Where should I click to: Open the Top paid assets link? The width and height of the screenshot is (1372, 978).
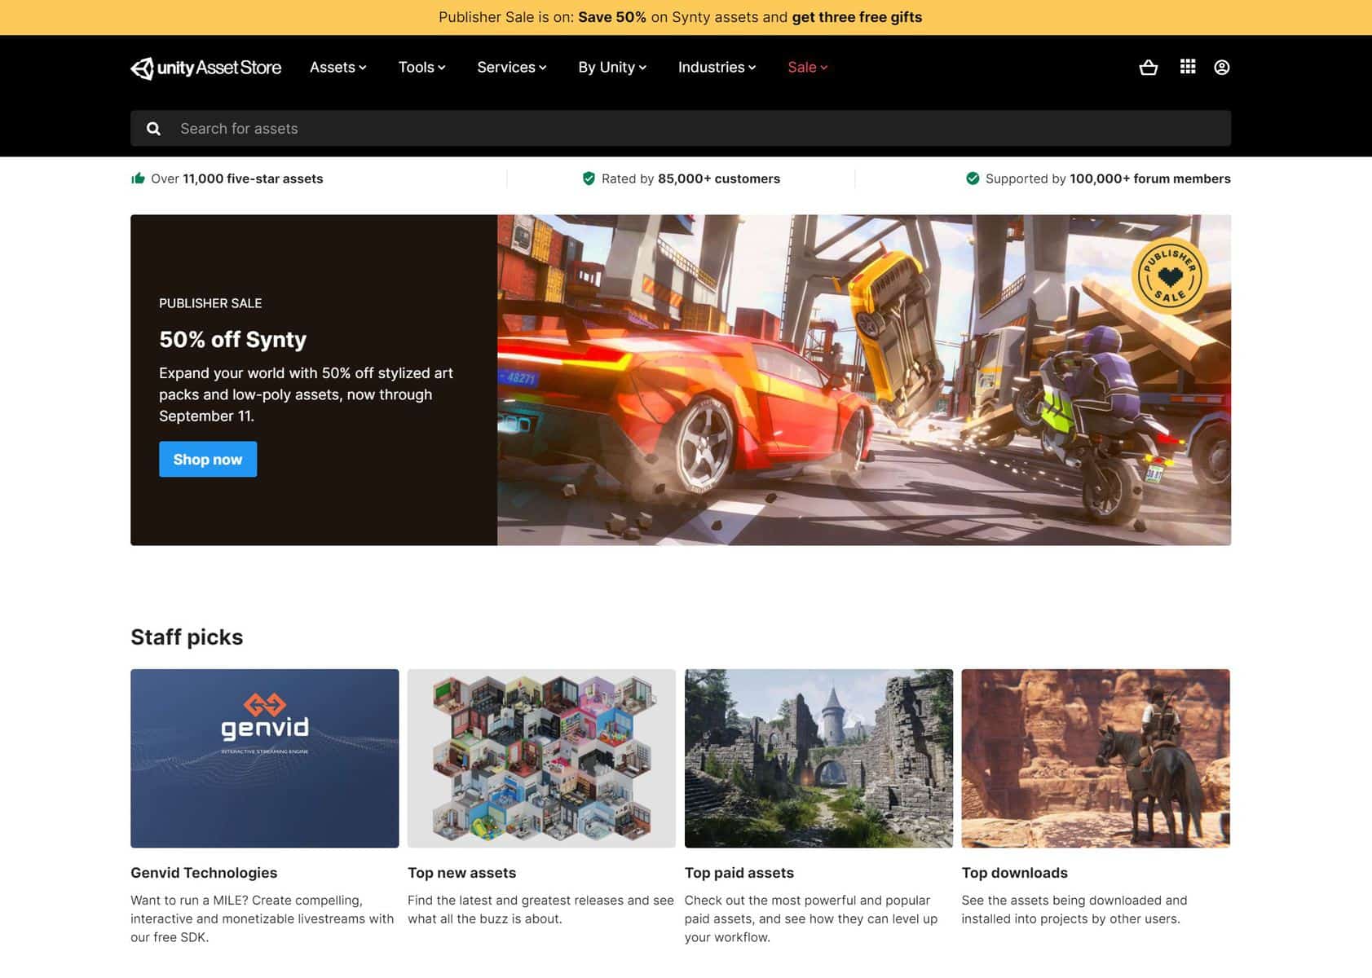739,873
